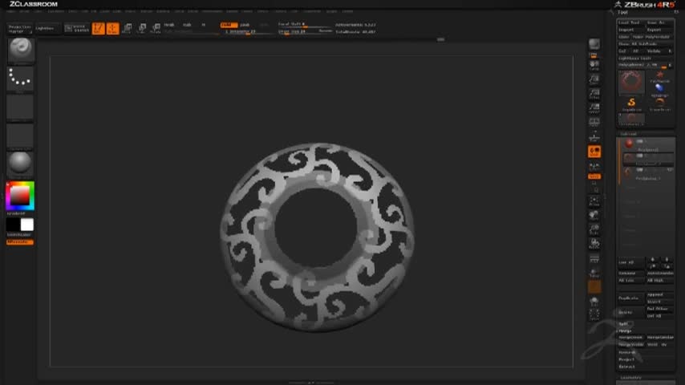This screenshot has height=385, width=685.
Task: Select the white main color swatch
Action: pos(27,225)
